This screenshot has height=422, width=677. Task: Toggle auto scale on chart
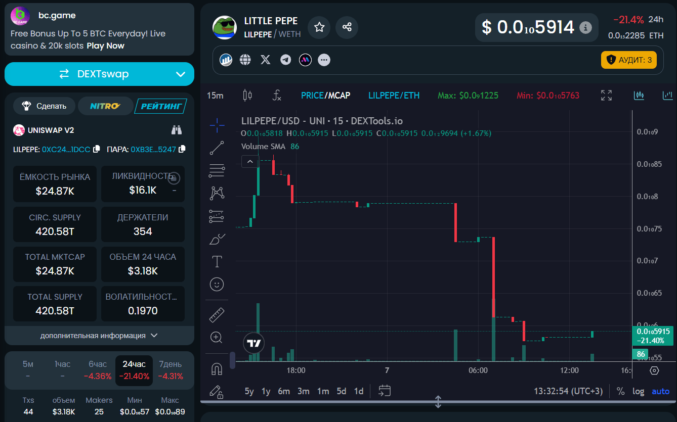(660, 391)
